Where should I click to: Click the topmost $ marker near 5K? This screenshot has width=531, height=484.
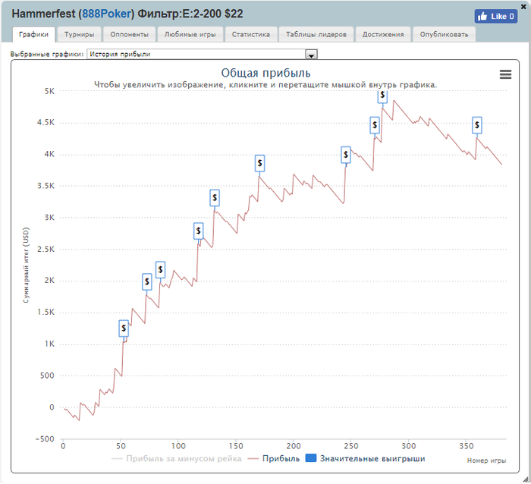pyautogui.click(x=382, y=96)
